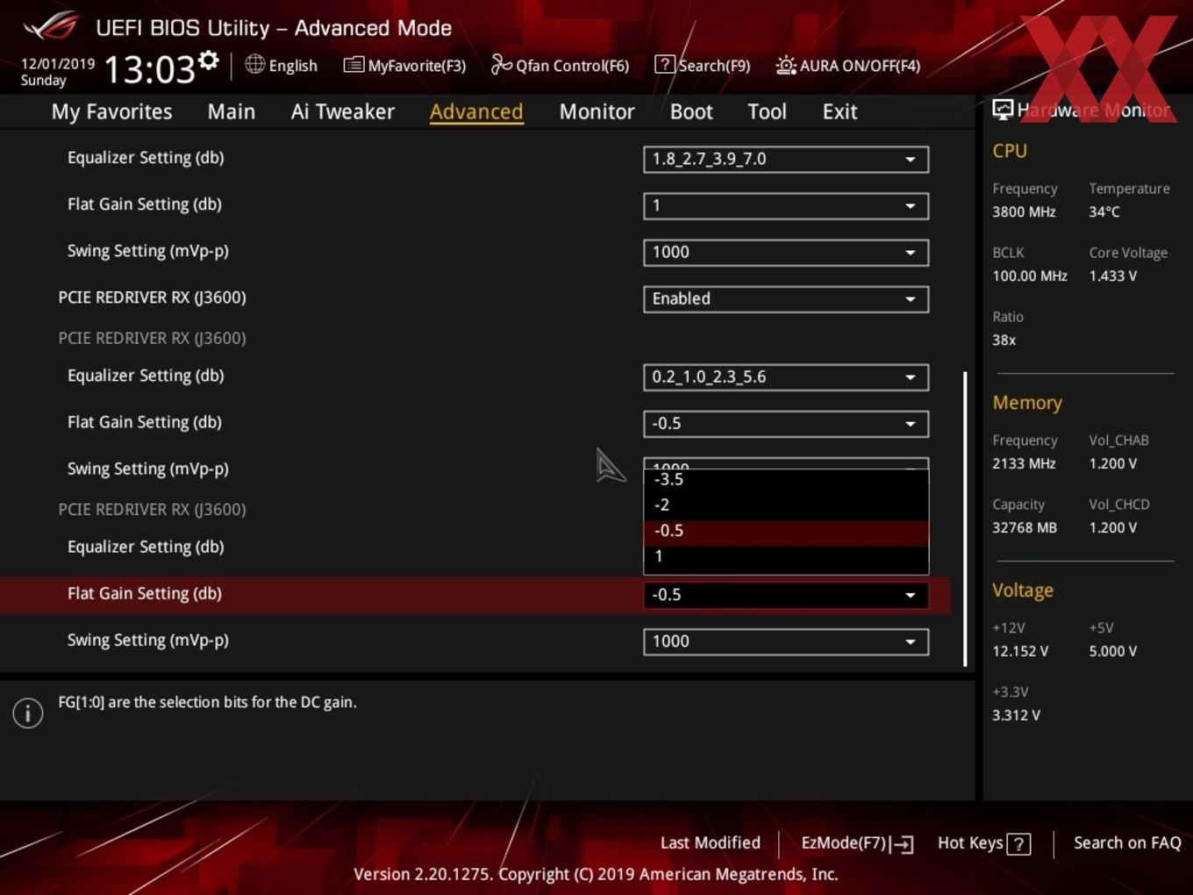Click the bottom Swing Setting (mVp-p) label
The image size is (1193, 895).
148,641
